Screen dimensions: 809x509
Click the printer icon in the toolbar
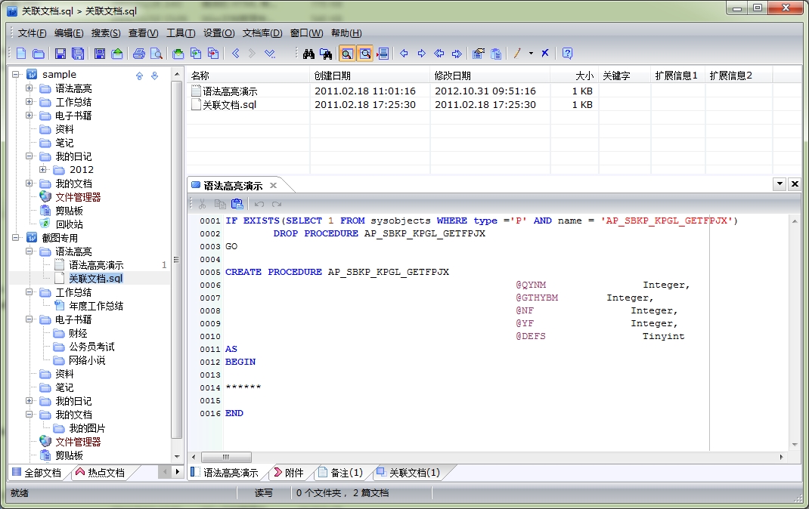click(139, 54)
